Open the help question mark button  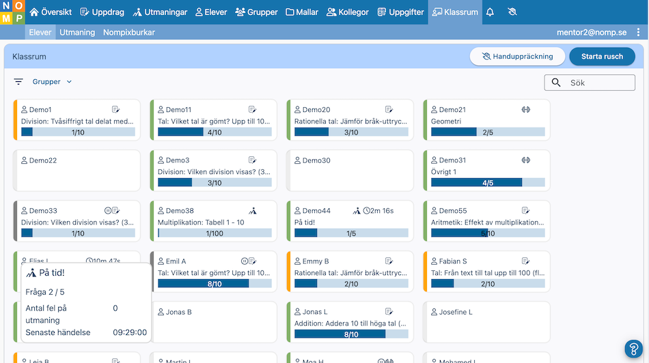click(x=633, y=349)
